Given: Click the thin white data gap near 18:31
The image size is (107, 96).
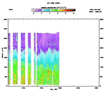Looking at the screenshot, I should (x=52, y=77).
